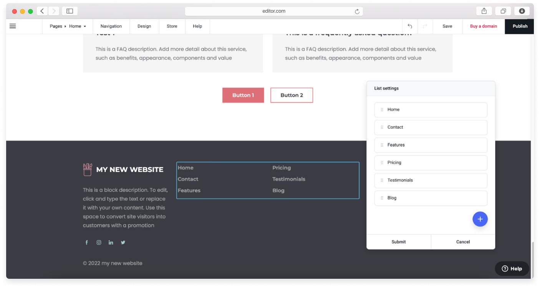Go forward with Safari forward arrow
The image size is (540, 288).
[x=54, y=11]
